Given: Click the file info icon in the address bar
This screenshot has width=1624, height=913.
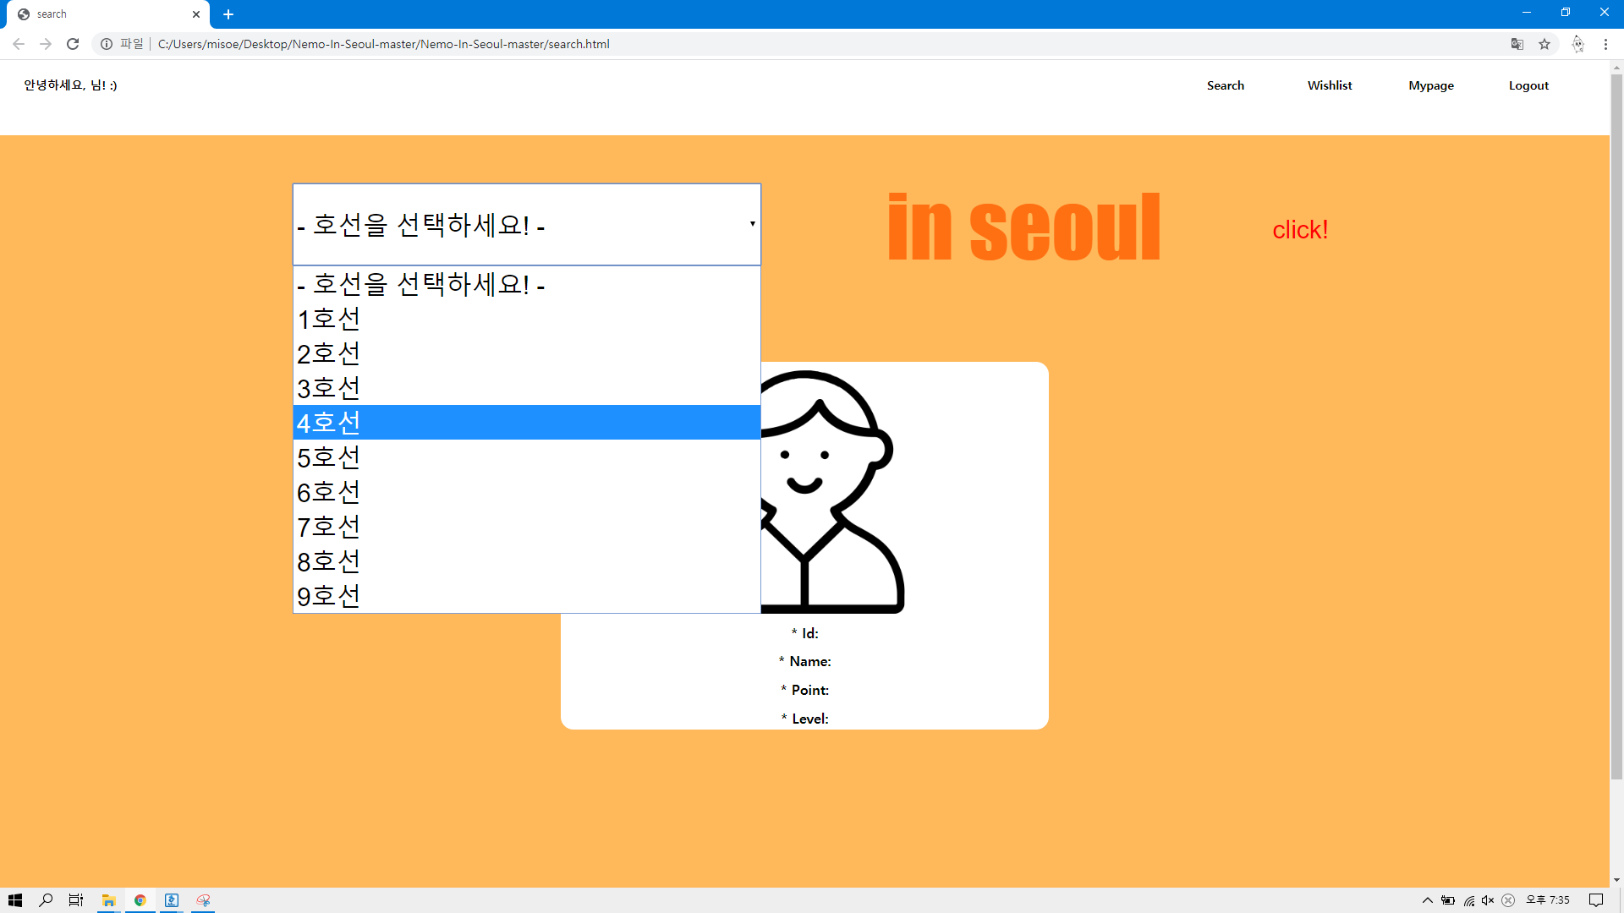Looking at the screenshot, I should click(107, 44).
